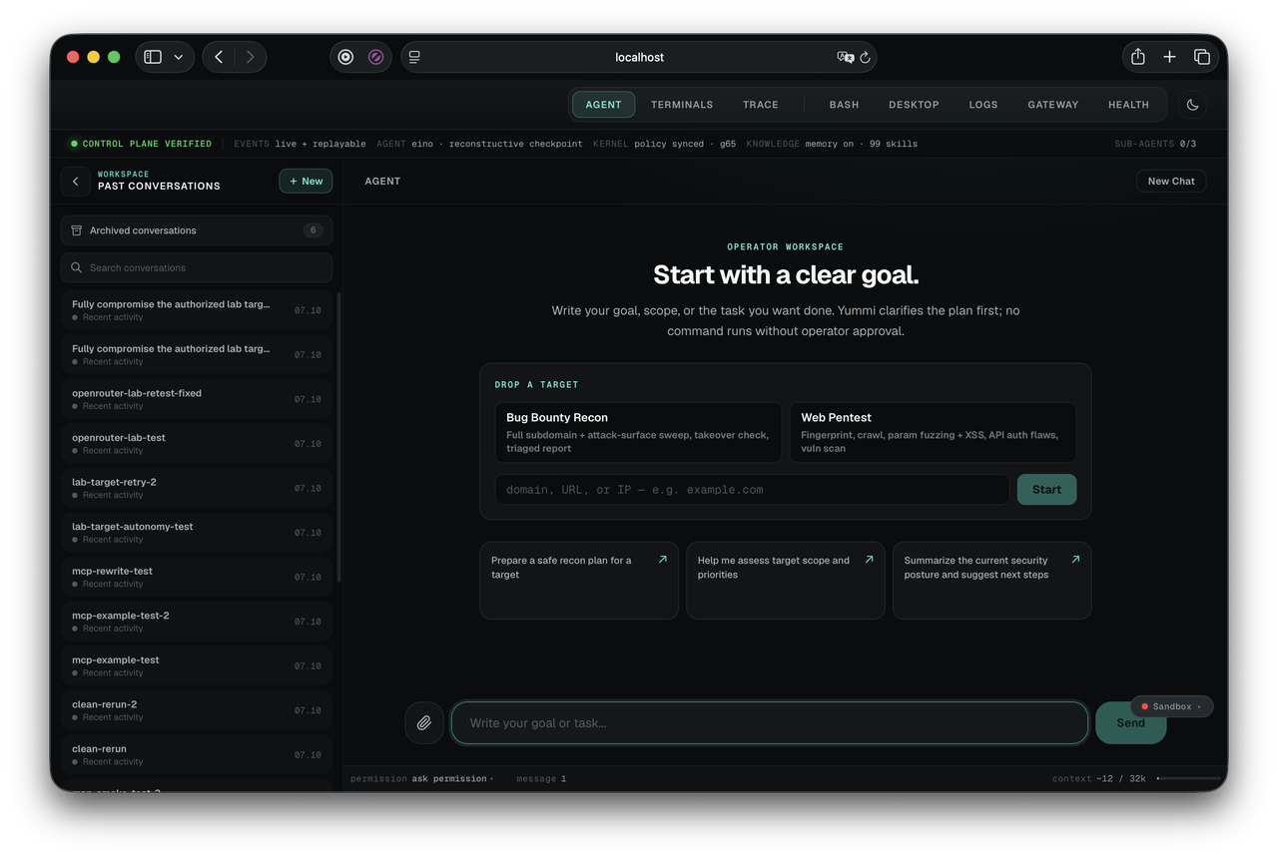The image size is (1278, 858).
Task: Click the Send button
Action: (1130, 723)
